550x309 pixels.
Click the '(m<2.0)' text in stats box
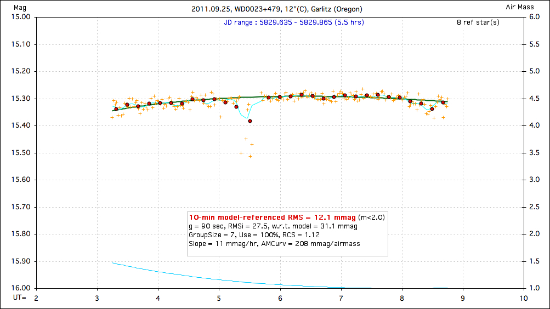(x=371, y=217)
